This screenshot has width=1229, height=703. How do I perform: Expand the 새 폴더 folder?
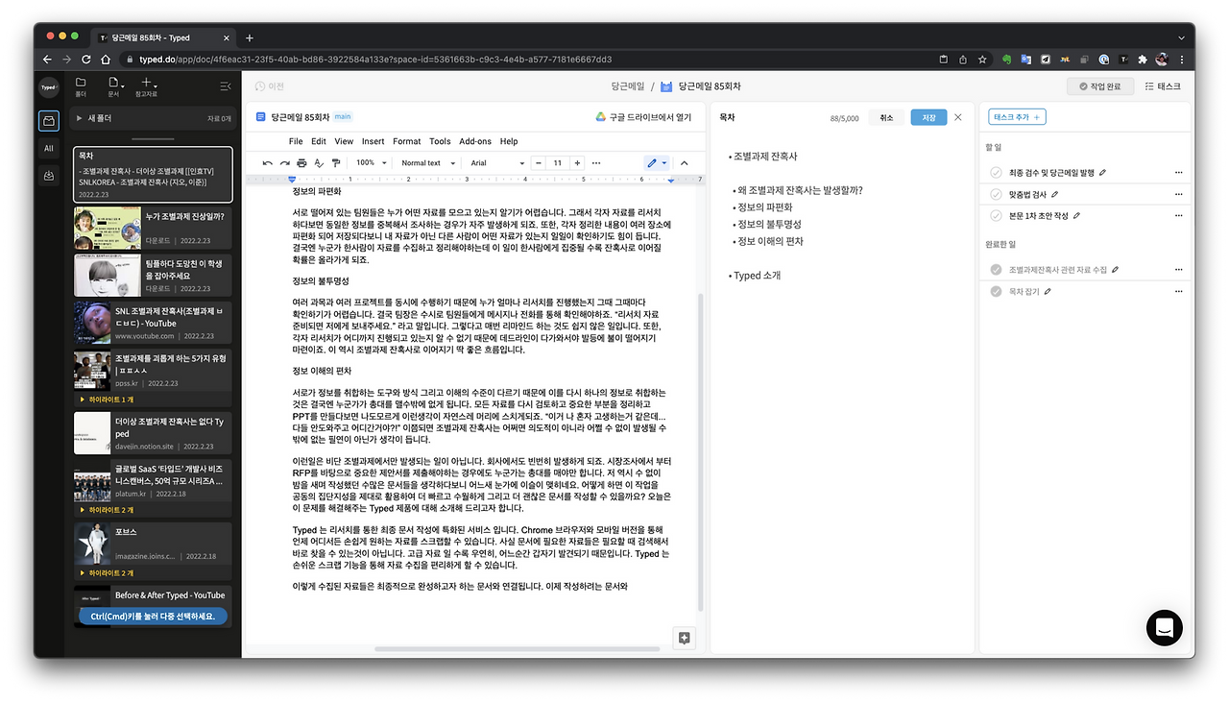pyautogui.click(x=80, y=118)
